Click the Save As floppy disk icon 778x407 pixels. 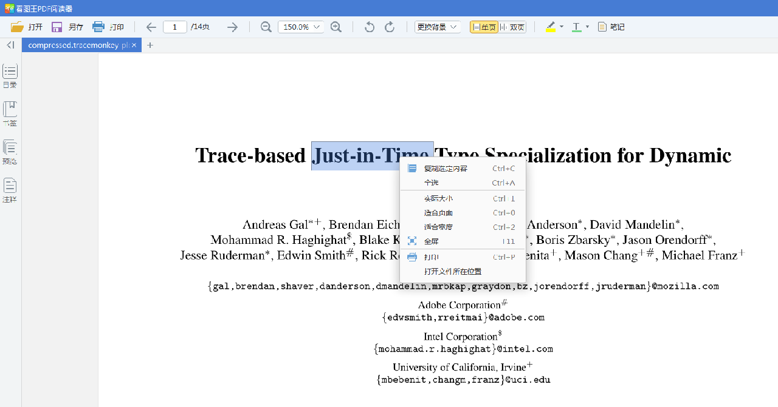[x=57, y=27]
